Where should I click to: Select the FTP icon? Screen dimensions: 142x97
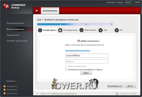coord(117,30)
